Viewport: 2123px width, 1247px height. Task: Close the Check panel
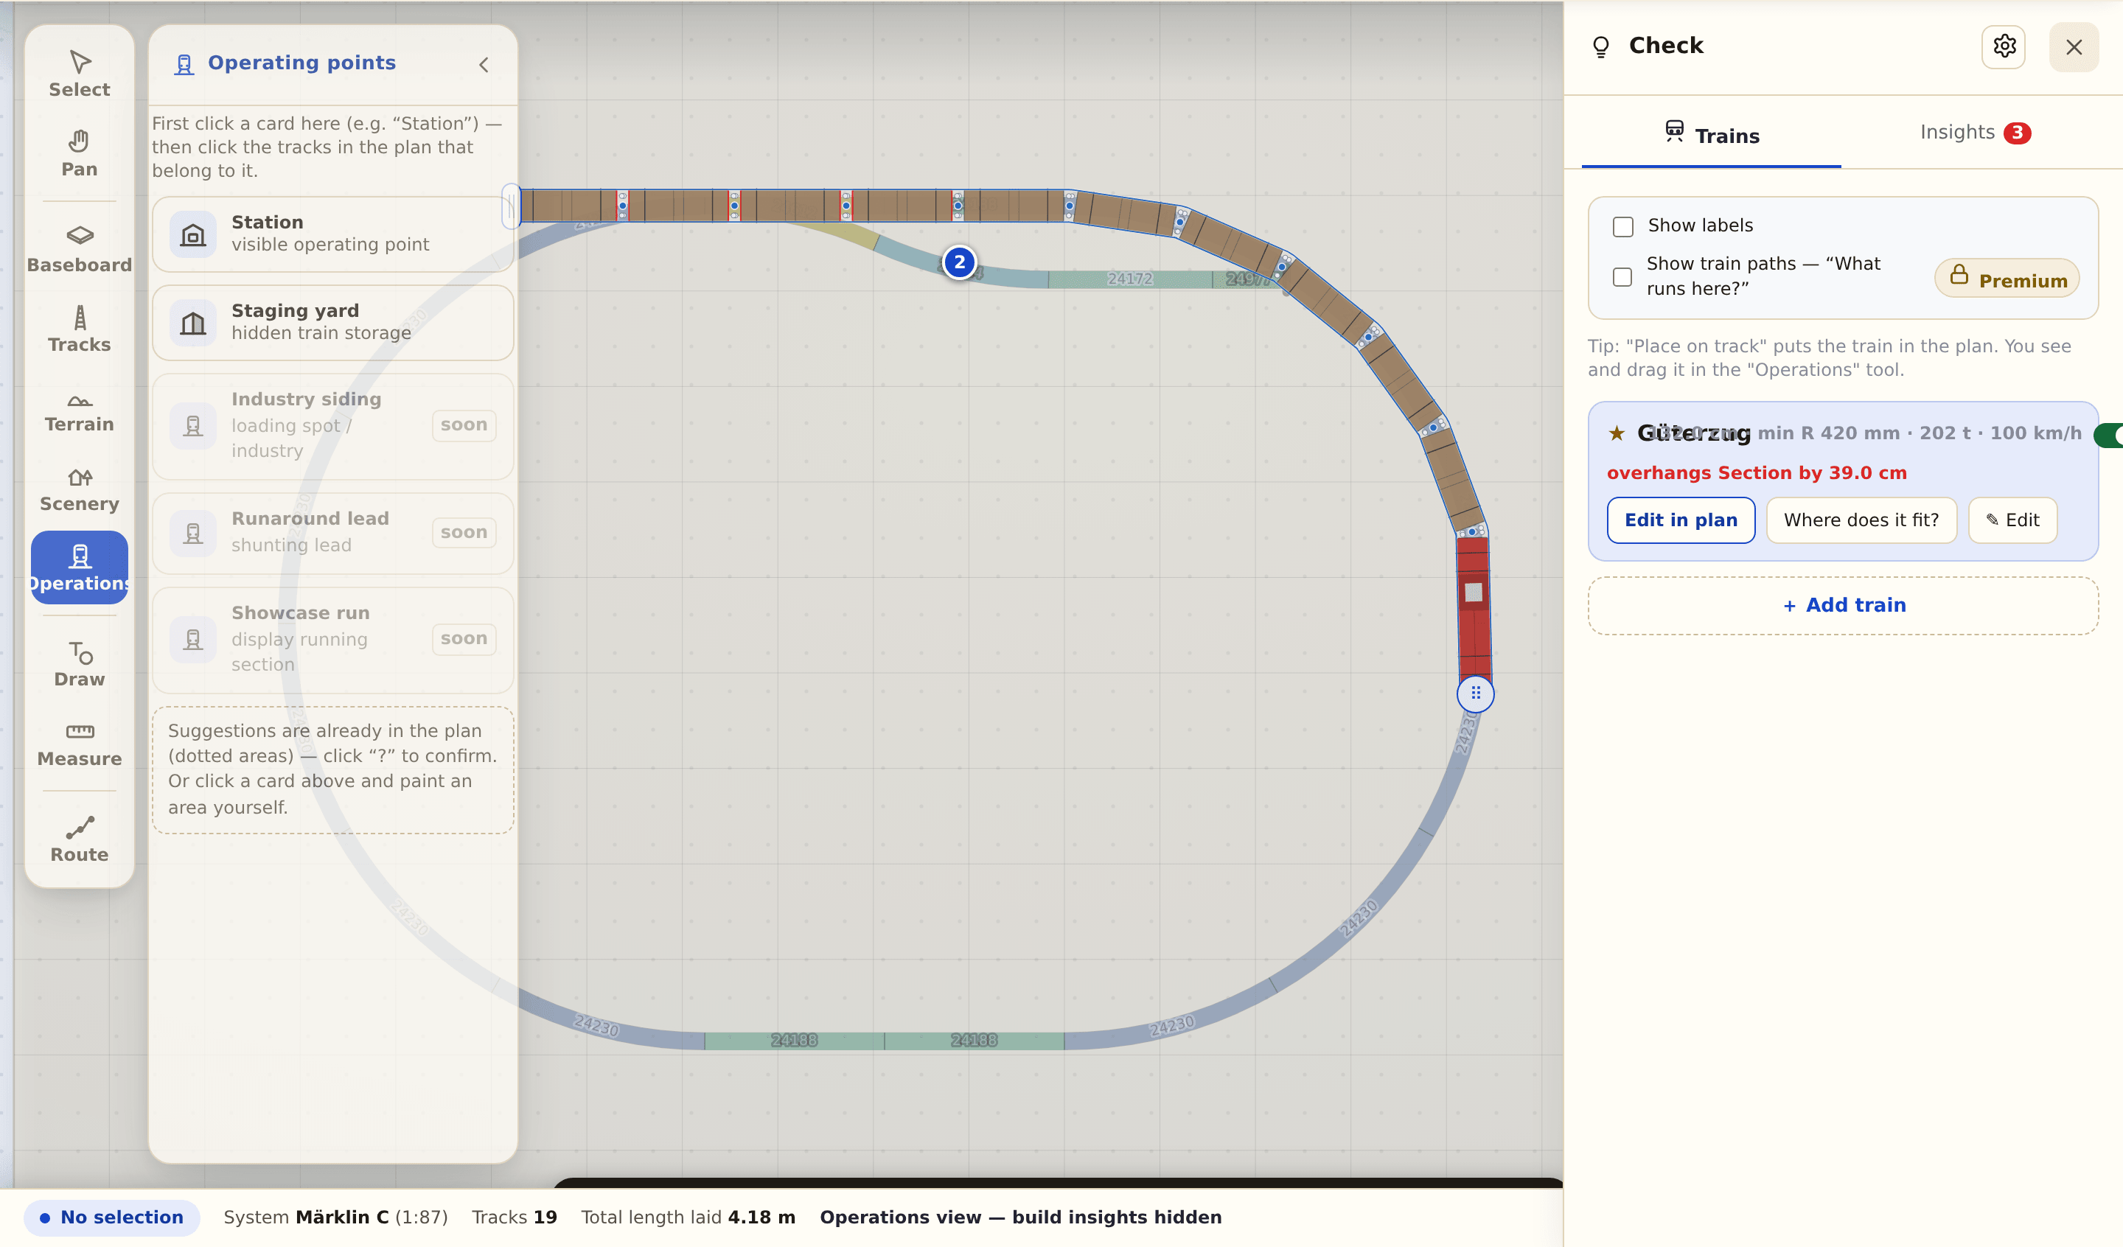tap(2074, 47)
